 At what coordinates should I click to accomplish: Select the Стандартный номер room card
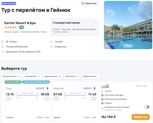tap(74, 27)
